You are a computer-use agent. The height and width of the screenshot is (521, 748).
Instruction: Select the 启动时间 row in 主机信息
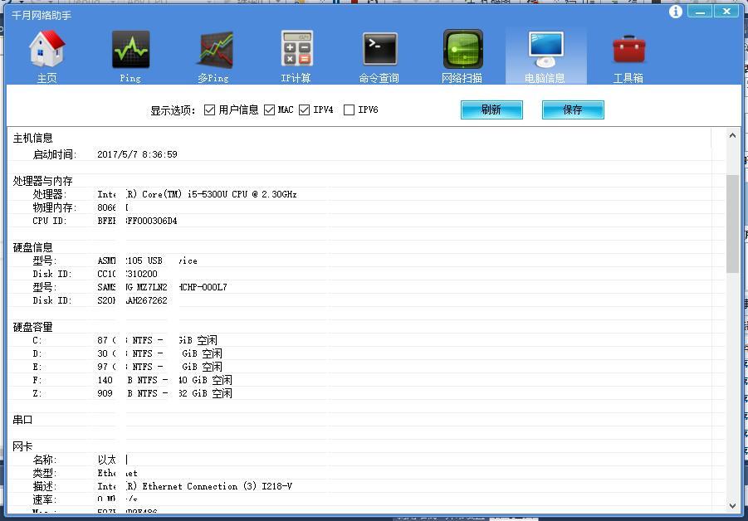137,154
